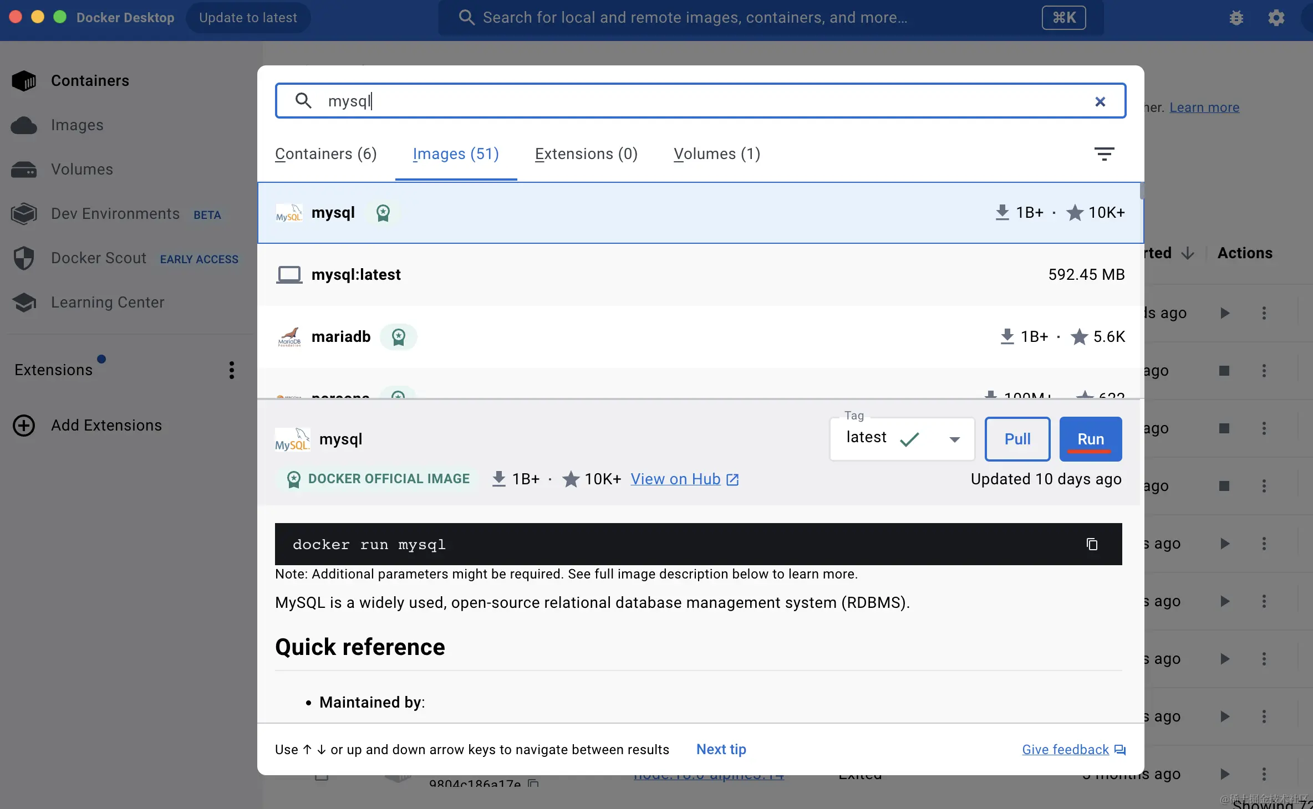Expand the Tag latest dropdown
Screen dimensions: 1313x809
(x=954, y=439)
